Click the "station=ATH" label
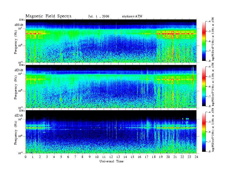This screenshot has height=180, width=234. (x=132, y=16)
